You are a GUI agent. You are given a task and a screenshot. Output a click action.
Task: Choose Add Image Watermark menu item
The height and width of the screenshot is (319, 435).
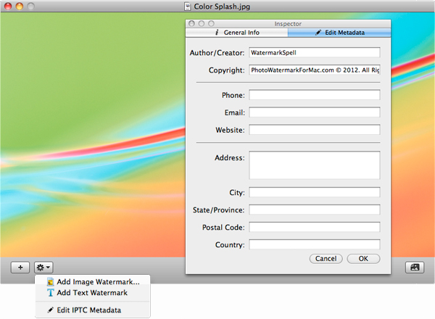[93, 282]
